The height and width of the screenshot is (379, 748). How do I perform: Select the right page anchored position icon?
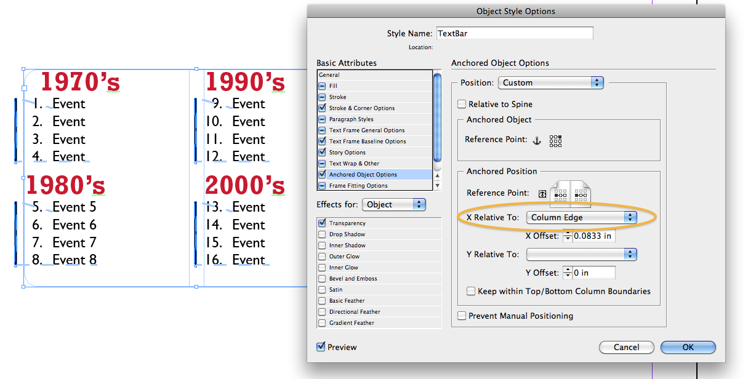pyautogui.click(x=581, y=195)
